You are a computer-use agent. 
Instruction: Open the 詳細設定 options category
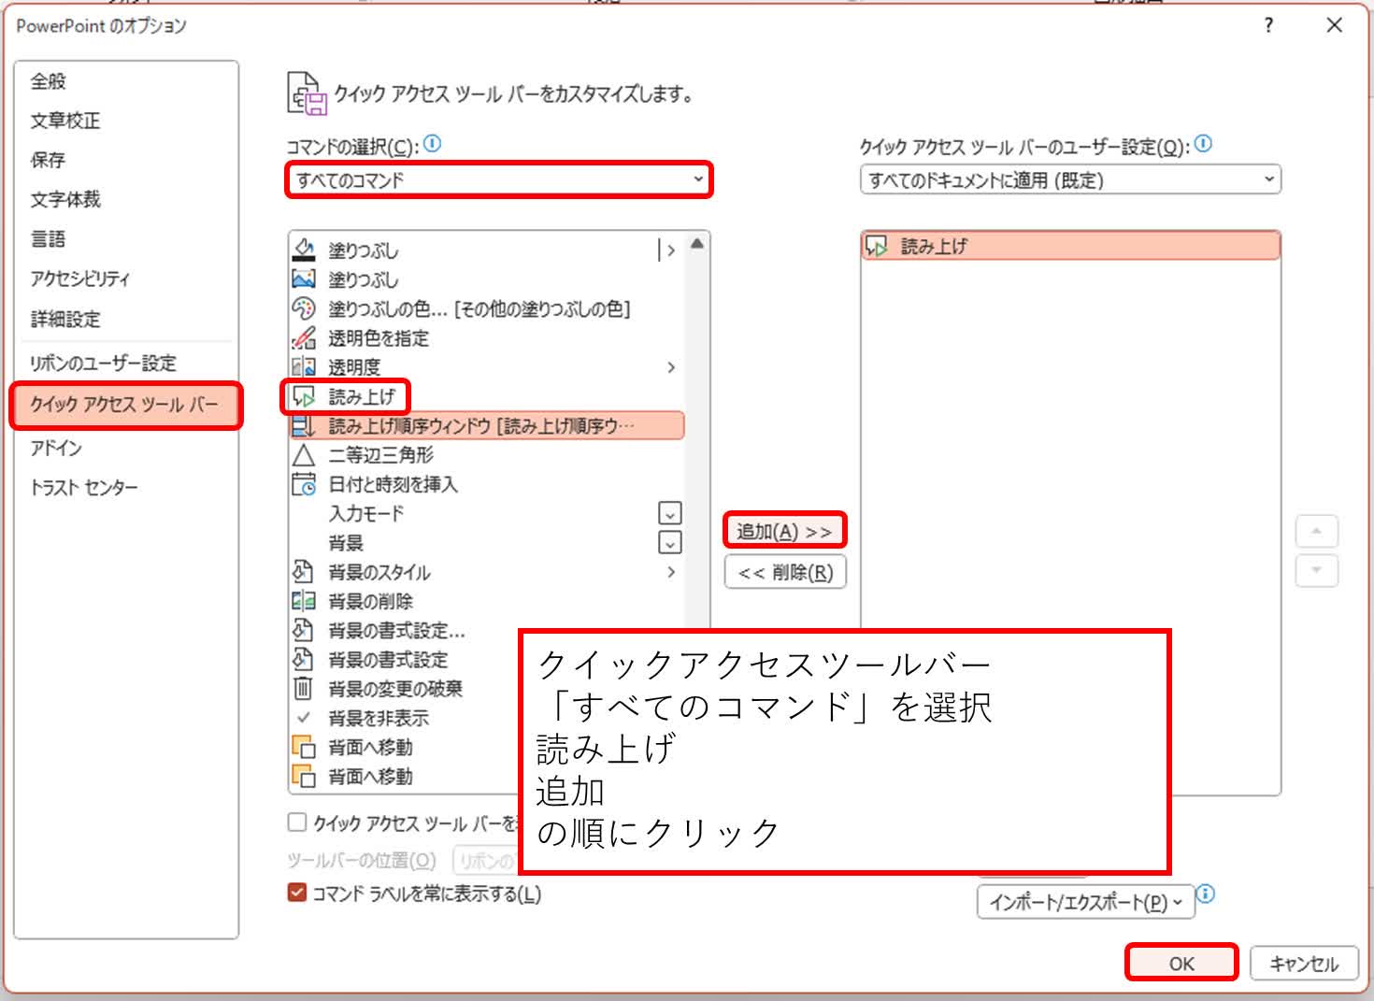point(126,319)
